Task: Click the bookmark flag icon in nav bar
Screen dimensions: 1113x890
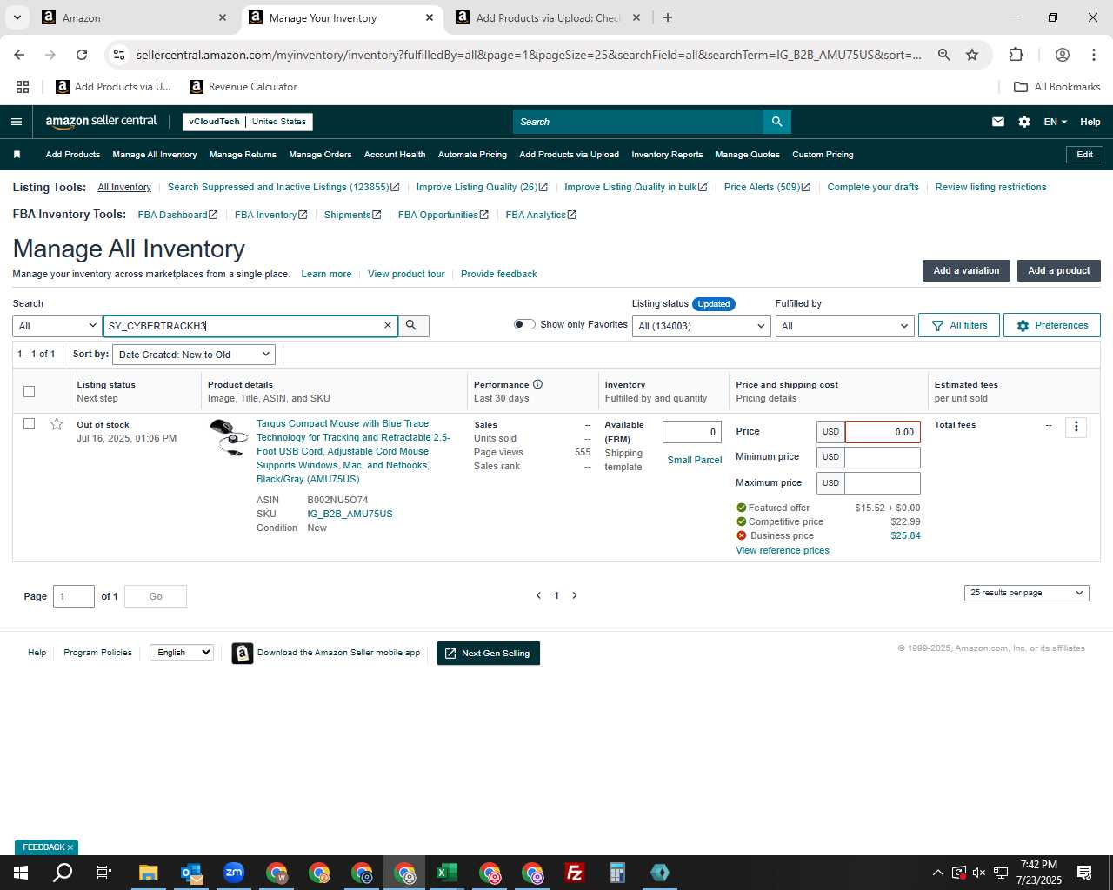Action: [x=17, y=155]
